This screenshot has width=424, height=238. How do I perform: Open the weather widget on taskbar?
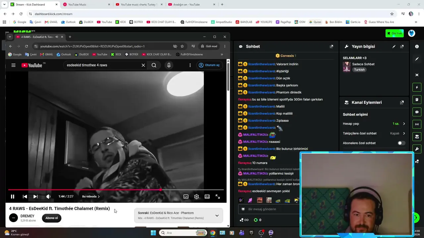(x=17, y=233)
